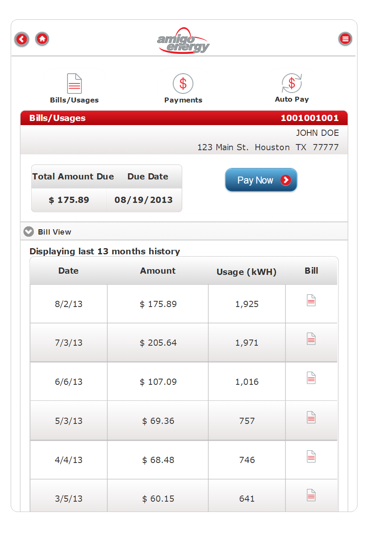369x535 pixels.
Task: Collapse the Bill View section
Action: 28,232
